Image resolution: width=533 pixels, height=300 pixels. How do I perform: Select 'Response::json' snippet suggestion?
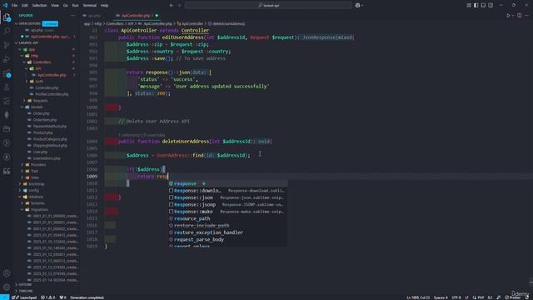(227, 197)
